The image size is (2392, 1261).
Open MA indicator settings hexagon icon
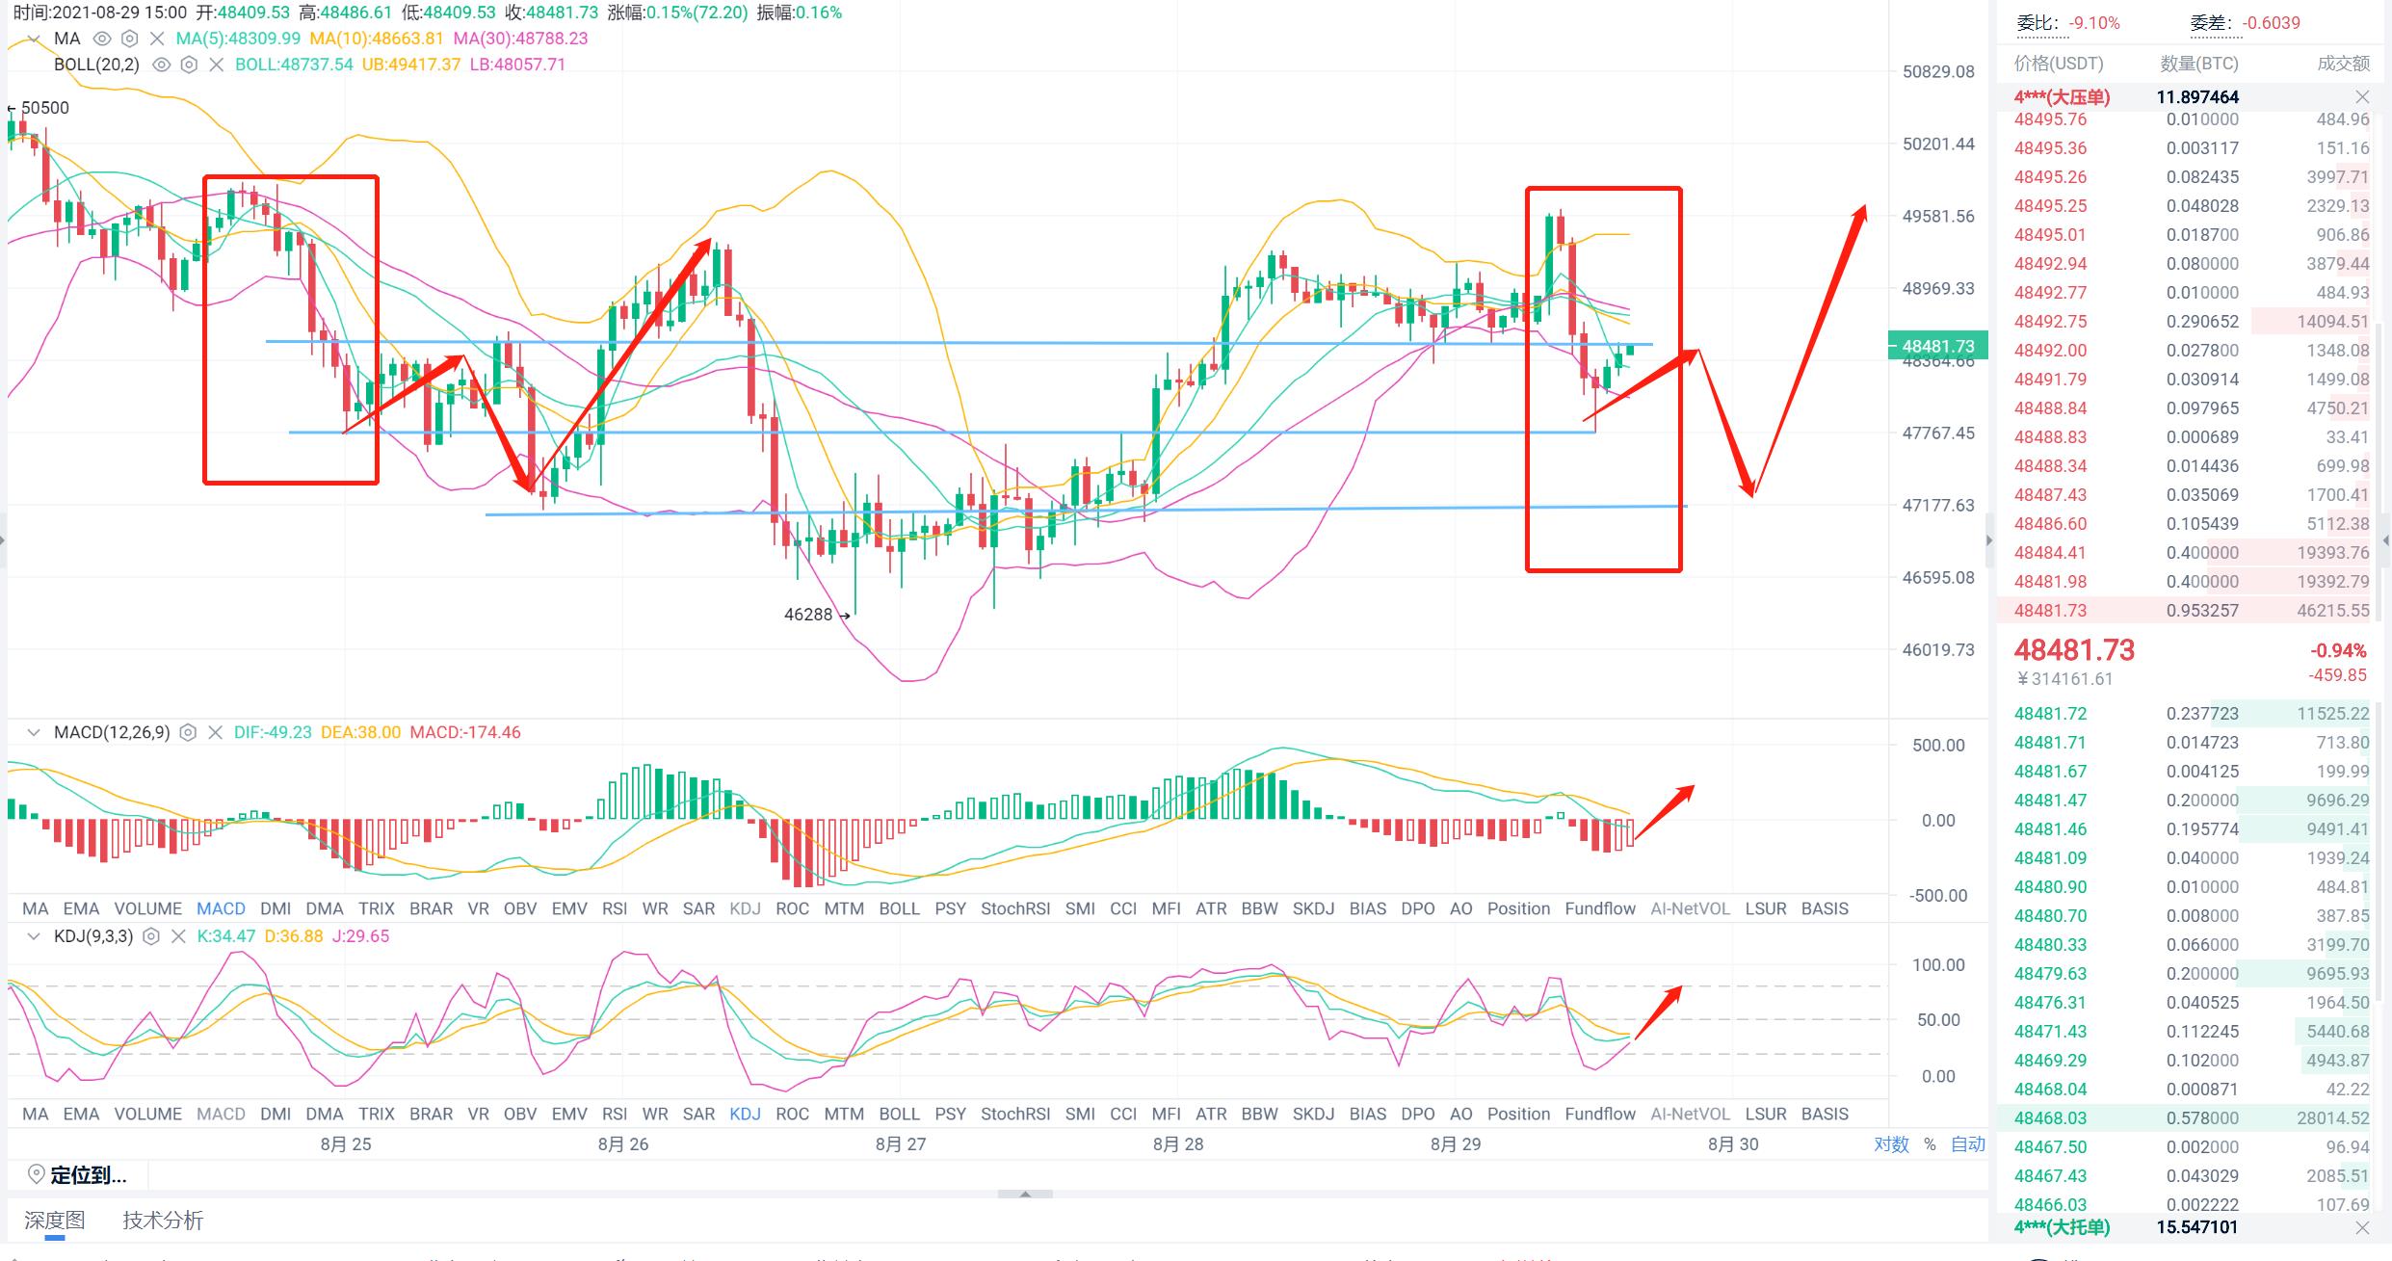click(x=129, y=39)
